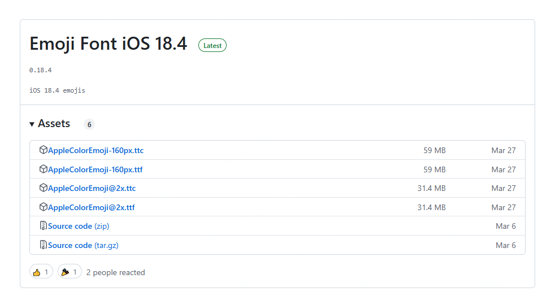Click Mar 27 date of AppleColorEmoji@2x.ttc

(x=504, y=188)
